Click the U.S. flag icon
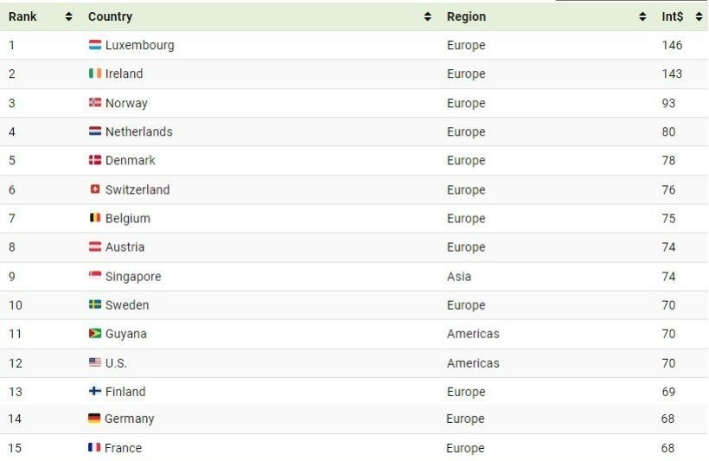The height and width of the screenshot is (461, 709). pos(95,362)
